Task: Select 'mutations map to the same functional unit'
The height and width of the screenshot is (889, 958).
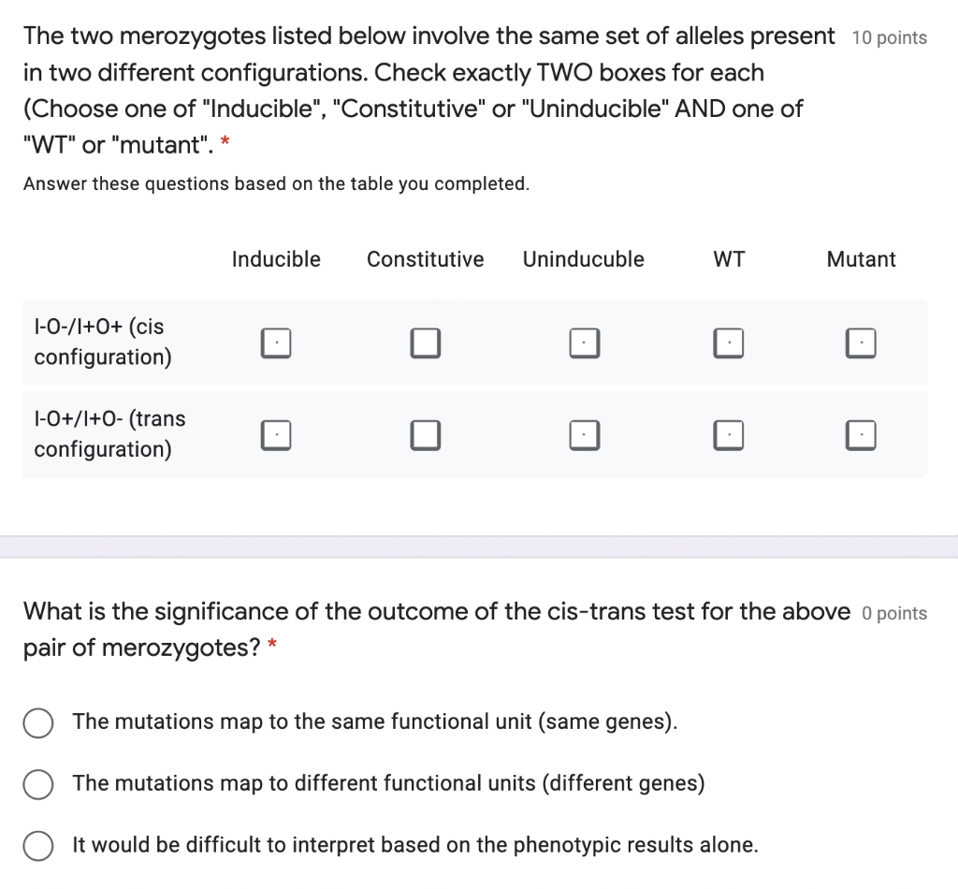Action: coord(38,722)
